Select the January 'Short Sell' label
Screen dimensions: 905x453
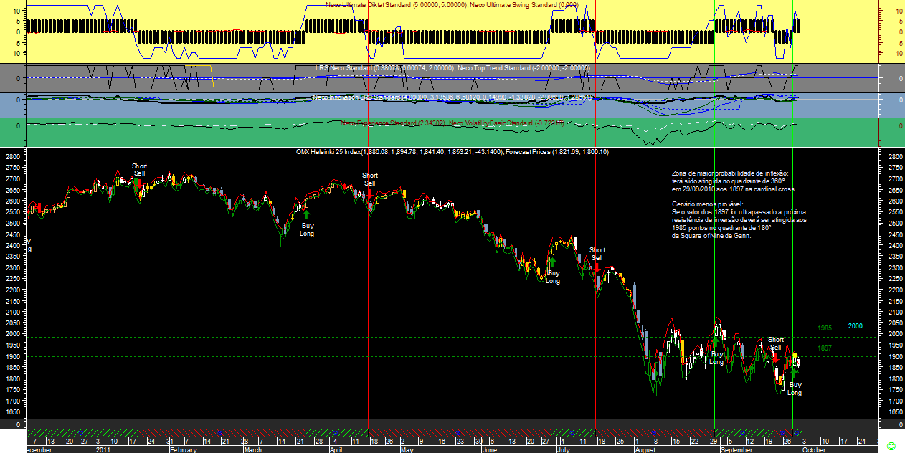(x=139, y=169)
